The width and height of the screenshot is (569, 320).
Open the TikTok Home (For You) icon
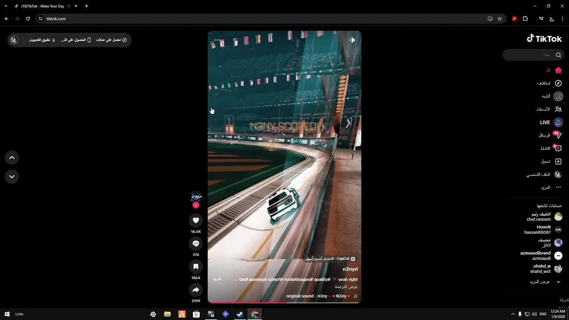coord(558,70)
